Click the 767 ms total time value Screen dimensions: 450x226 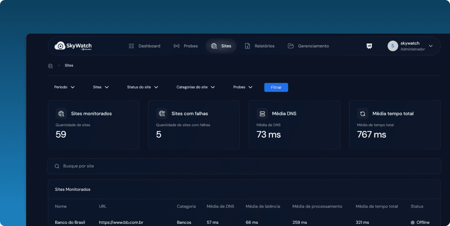click(372, 135)
